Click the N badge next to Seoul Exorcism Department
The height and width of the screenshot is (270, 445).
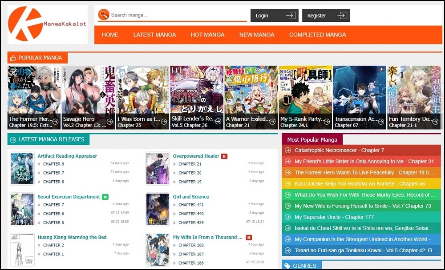[105, 197]
